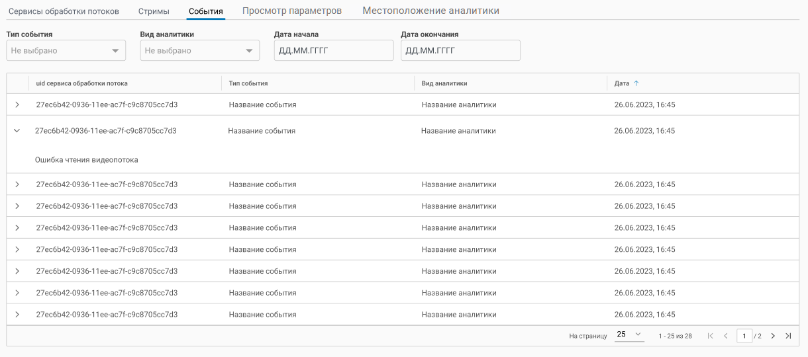Switch to Сервисы обработки потоков tab
The image size is (808, 357).
(64, 11)
